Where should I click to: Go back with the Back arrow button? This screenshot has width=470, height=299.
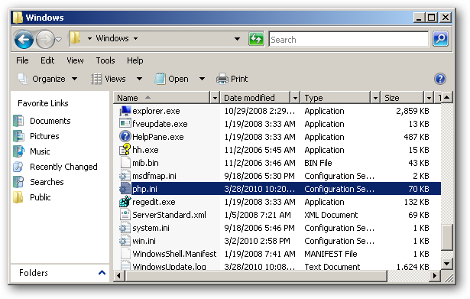24,39
